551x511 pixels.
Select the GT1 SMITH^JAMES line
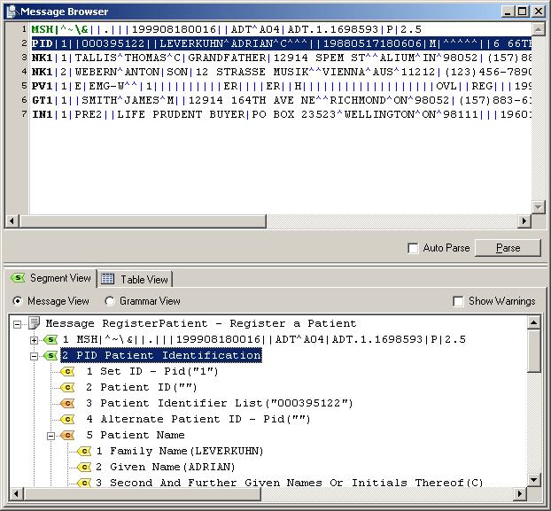(282, 100)
